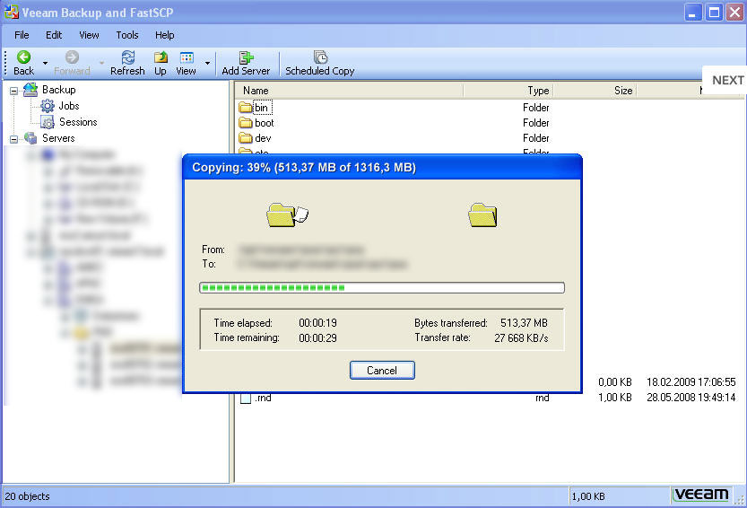Select the 'bin' folder name
The height and width of the screenshot is (508, 747).
[x=262, y=108]
